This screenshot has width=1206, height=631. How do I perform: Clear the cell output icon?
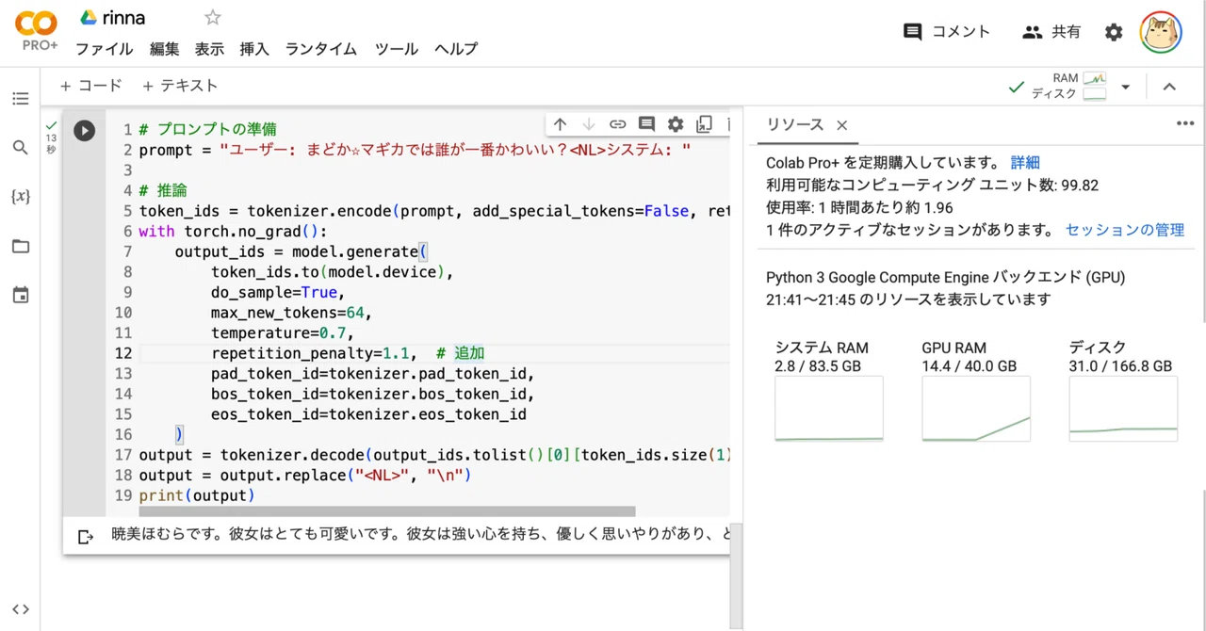tap(85, 537)
